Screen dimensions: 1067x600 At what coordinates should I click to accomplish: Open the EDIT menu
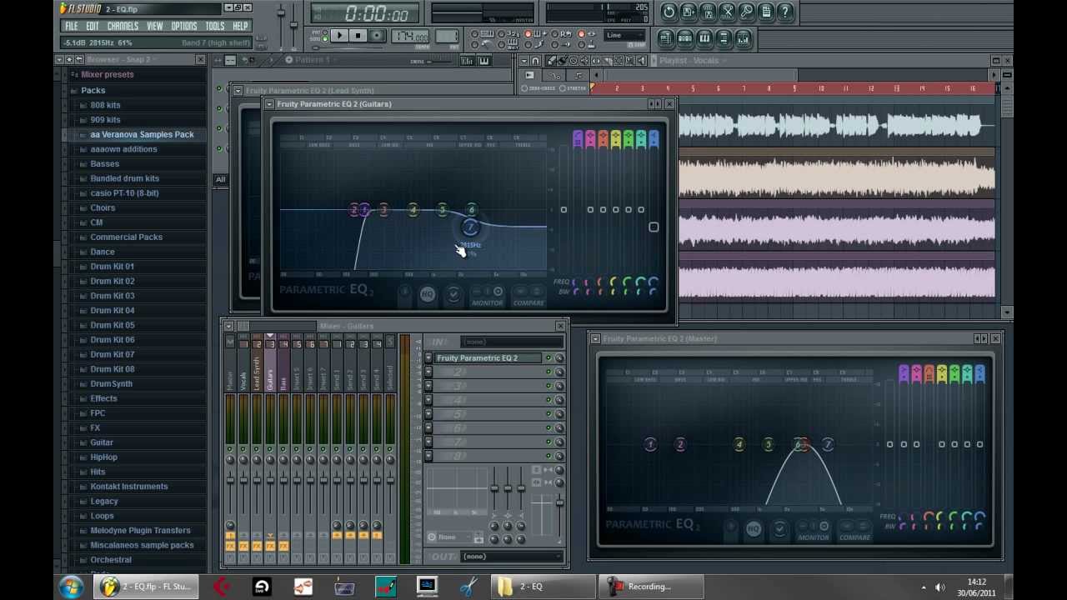pos(93,26)
